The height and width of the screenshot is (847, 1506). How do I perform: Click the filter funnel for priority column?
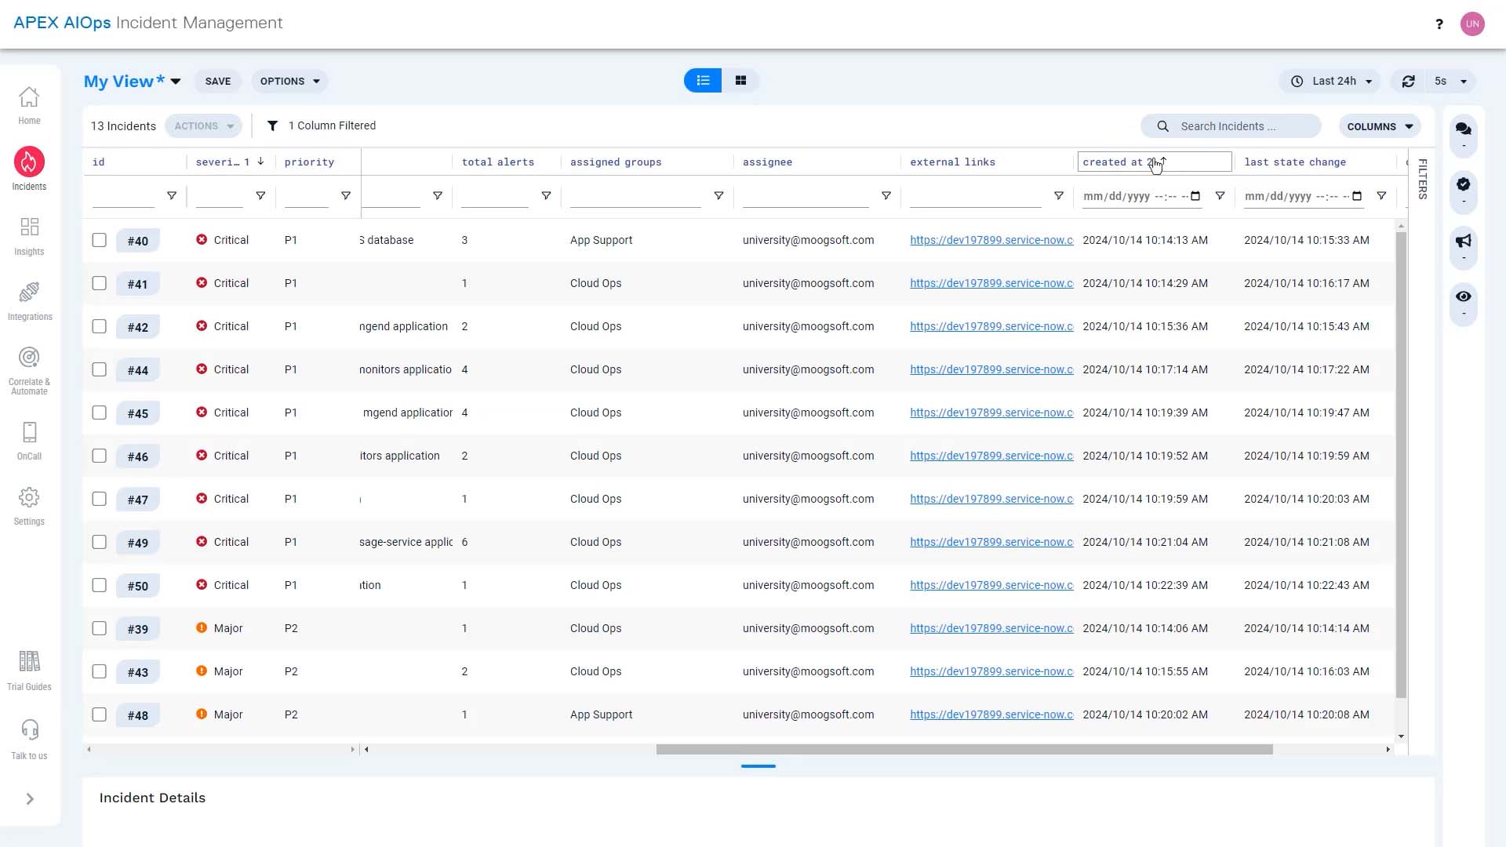coord(346,196)
